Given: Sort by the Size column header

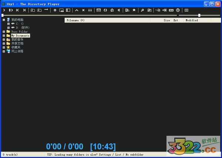Looking at the screenshot, I should (161, 20).
